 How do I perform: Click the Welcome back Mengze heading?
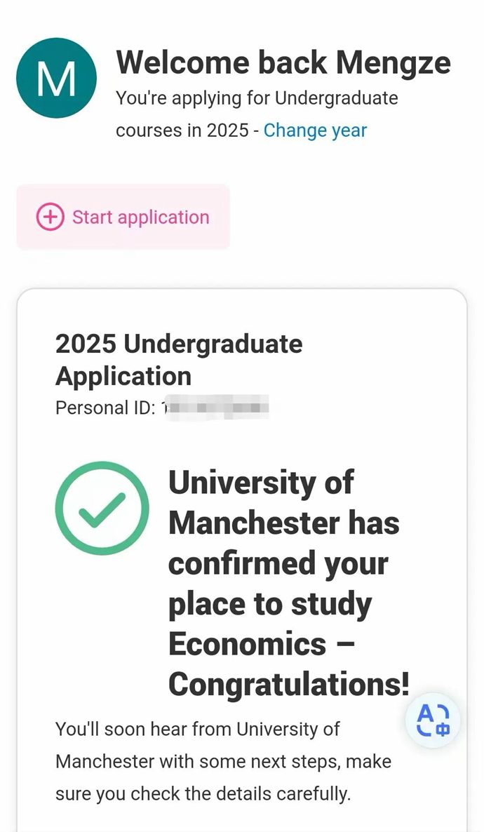283,62
